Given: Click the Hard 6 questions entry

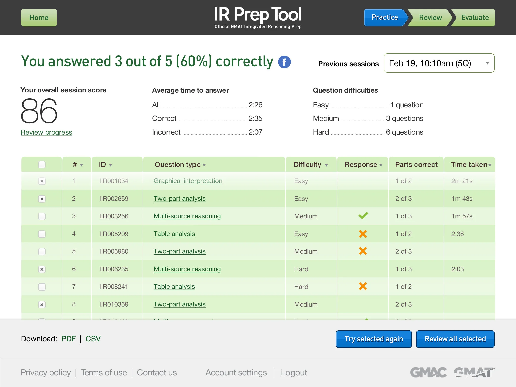Looking at the screenshot, I should point(368,132).
